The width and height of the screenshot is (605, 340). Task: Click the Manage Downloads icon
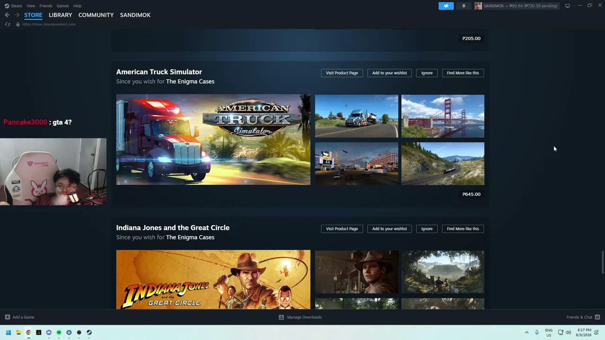281,317
